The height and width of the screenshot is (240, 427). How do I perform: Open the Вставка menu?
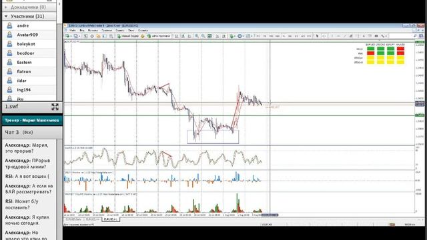[93, 31]
